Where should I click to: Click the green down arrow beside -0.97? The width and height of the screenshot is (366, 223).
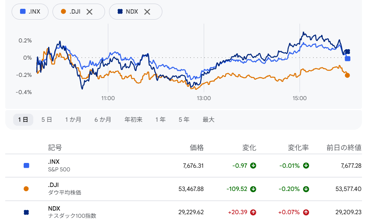(x=253, y=166)
